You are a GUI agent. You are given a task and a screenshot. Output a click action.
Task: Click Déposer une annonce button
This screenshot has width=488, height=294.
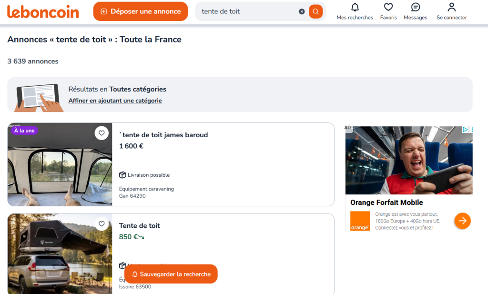141,11
